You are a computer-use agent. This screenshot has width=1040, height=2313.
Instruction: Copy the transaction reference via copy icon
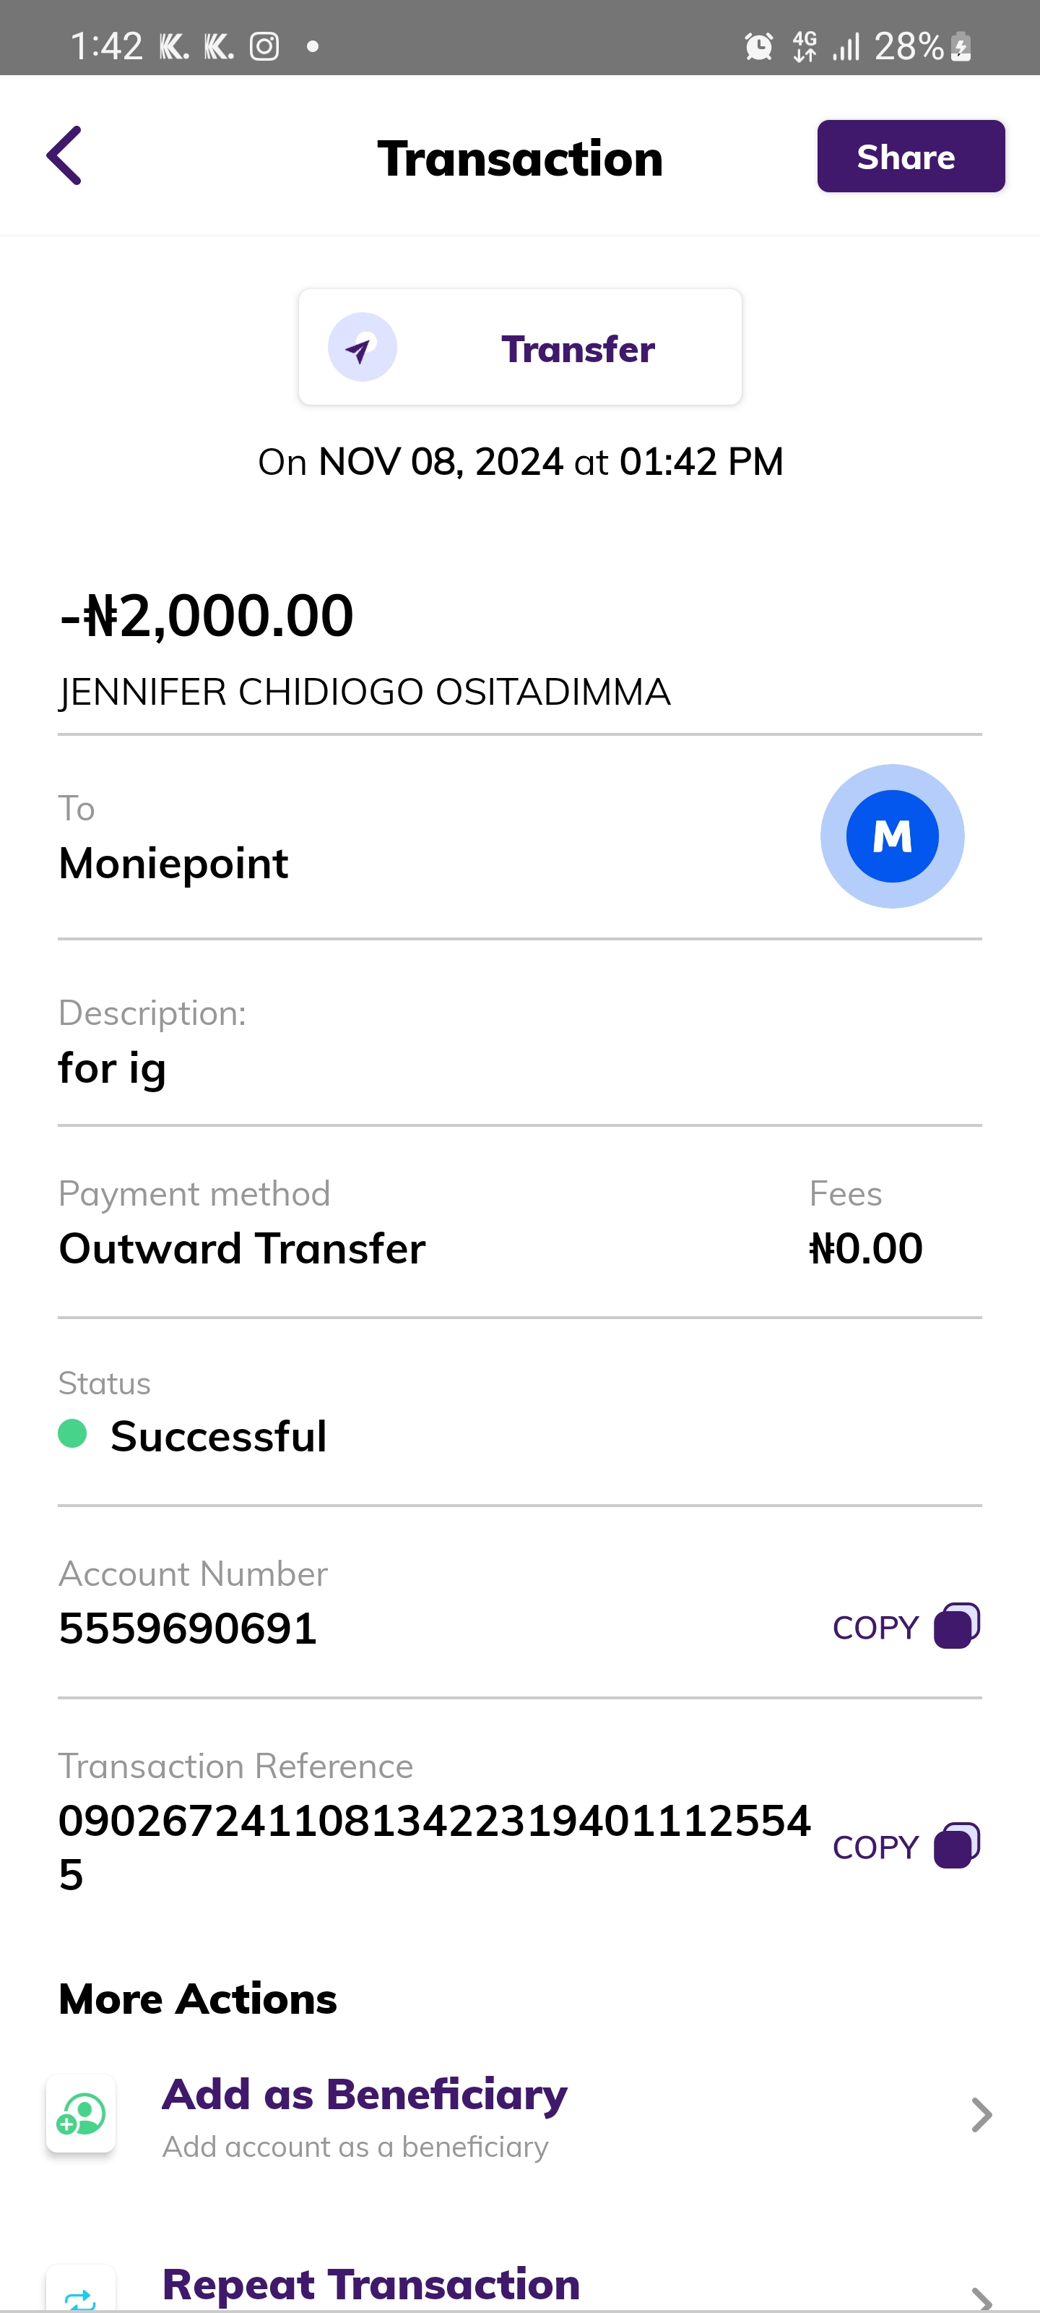coord(956,1845)
